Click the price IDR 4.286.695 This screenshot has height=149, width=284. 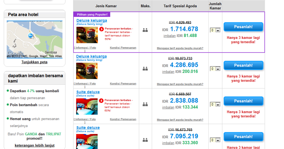(180, 65)
